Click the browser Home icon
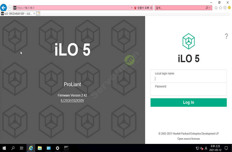 click(x=216, y=8)
